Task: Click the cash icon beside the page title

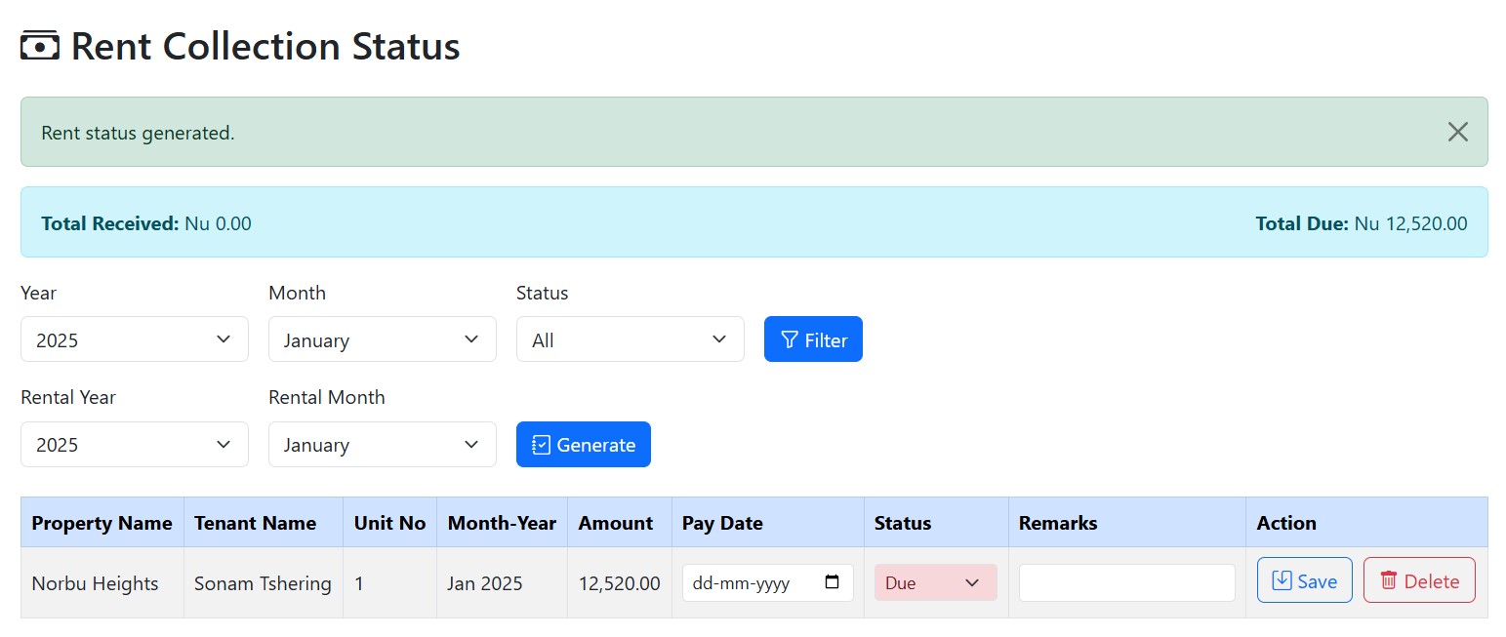Action: pos(40,47)
